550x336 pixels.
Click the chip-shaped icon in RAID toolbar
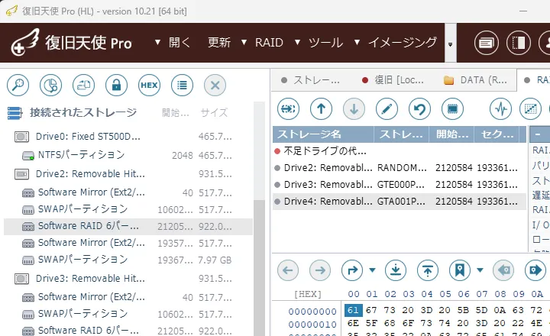(452, 109)
